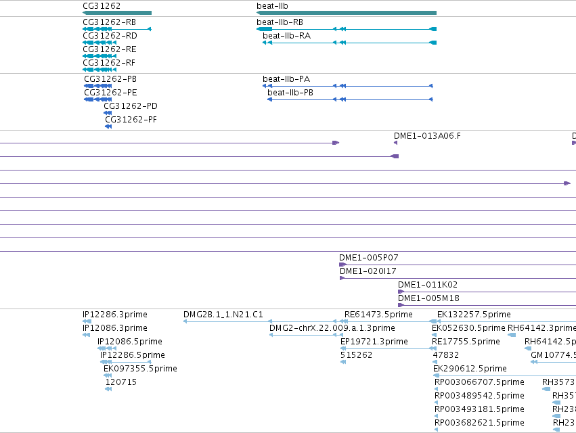Click the DME1-005P07 feature label
This screenshot has height=433, width=576.
click(368, 258)
